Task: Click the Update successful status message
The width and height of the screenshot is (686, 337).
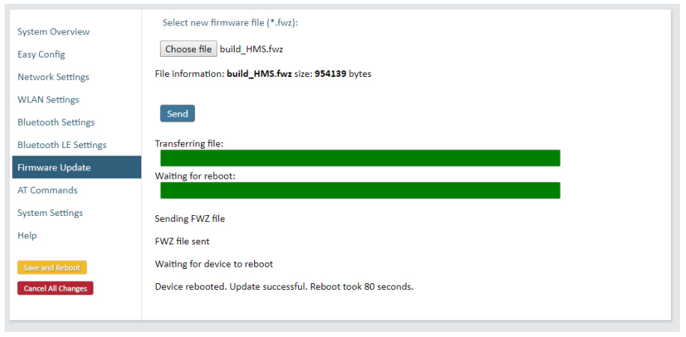Action: tap(284, 286)
